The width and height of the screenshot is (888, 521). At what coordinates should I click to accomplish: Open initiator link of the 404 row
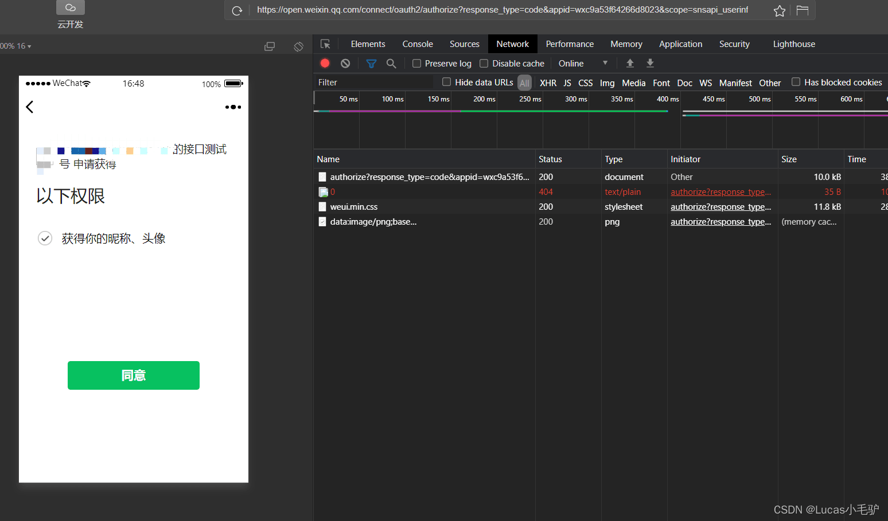click(720, 192)
